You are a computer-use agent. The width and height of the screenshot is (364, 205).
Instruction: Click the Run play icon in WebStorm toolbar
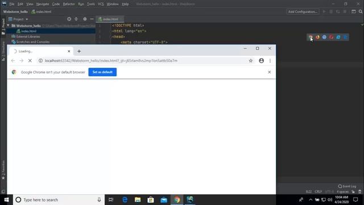tap(324, 11)
